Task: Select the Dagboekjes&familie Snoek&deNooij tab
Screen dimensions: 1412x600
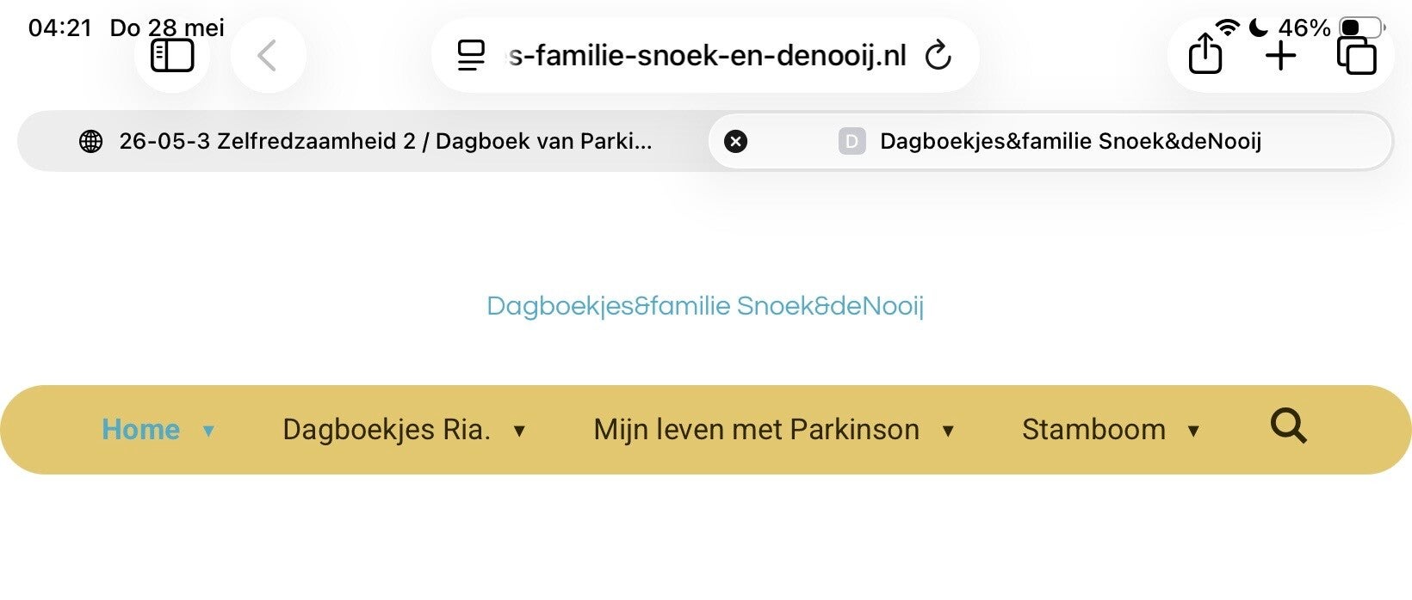Action: pyautogui.click(x=1050, y=141)
